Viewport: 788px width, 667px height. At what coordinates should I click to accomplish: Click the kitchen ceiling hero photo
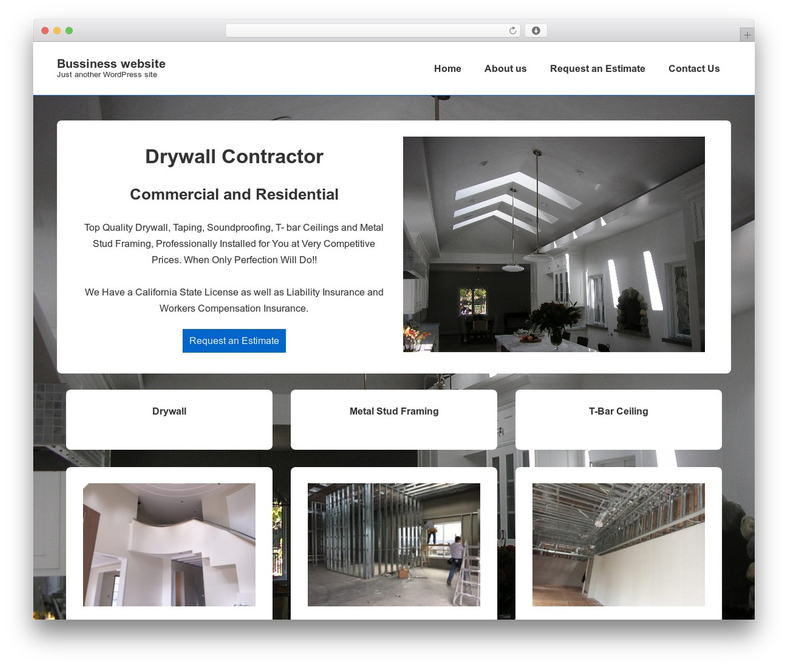[554, 244]
